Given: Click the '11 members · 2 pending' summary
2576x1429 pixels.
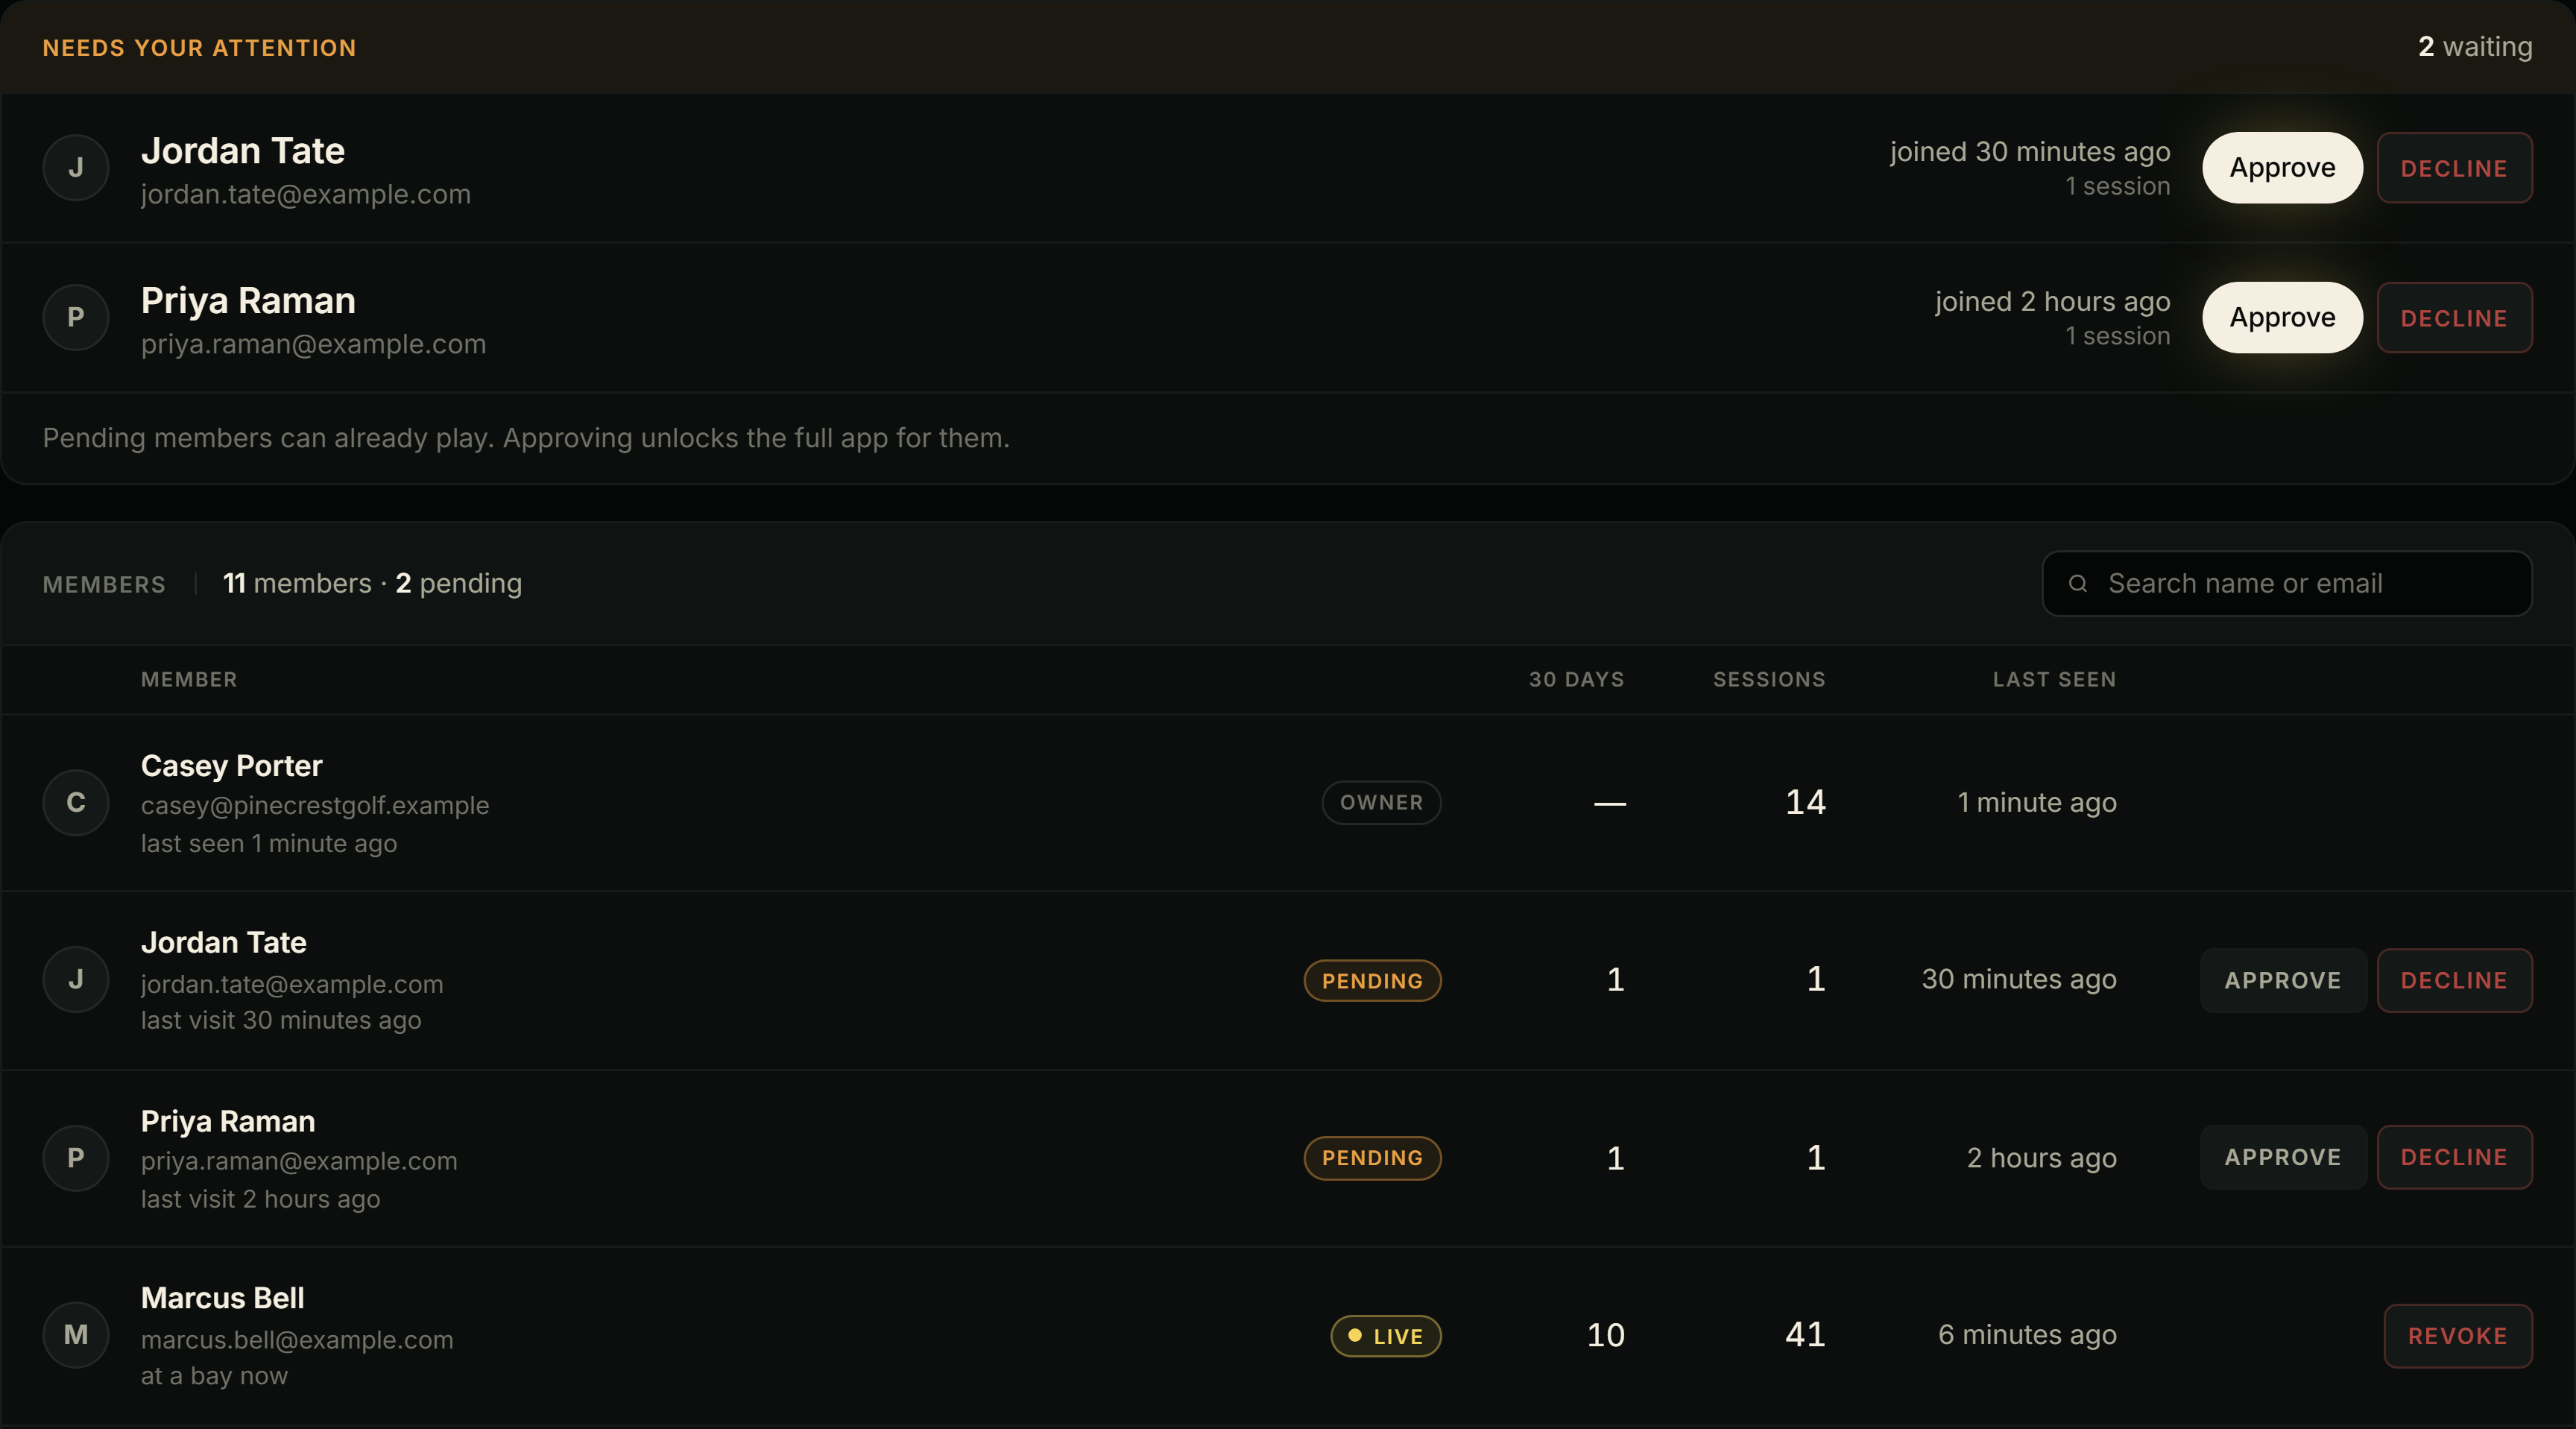Looking at the screenshot, I should coord(372,584).
